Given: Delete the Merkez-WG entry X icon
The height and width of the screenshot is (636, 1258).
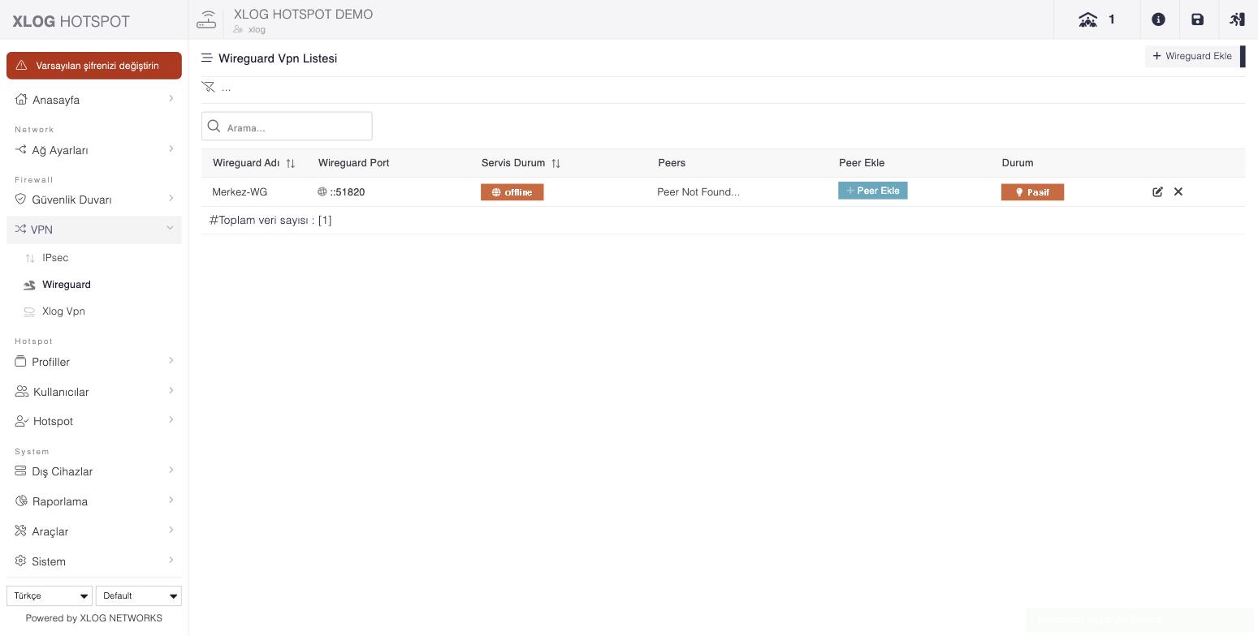Looking at the screenshot, I should click(1178, 192).
